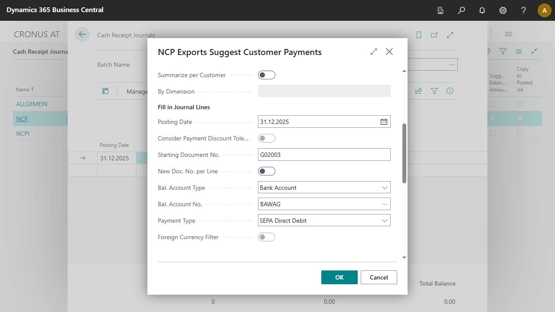Open the settings gear icon
The image size is (555, 312).
503,10
